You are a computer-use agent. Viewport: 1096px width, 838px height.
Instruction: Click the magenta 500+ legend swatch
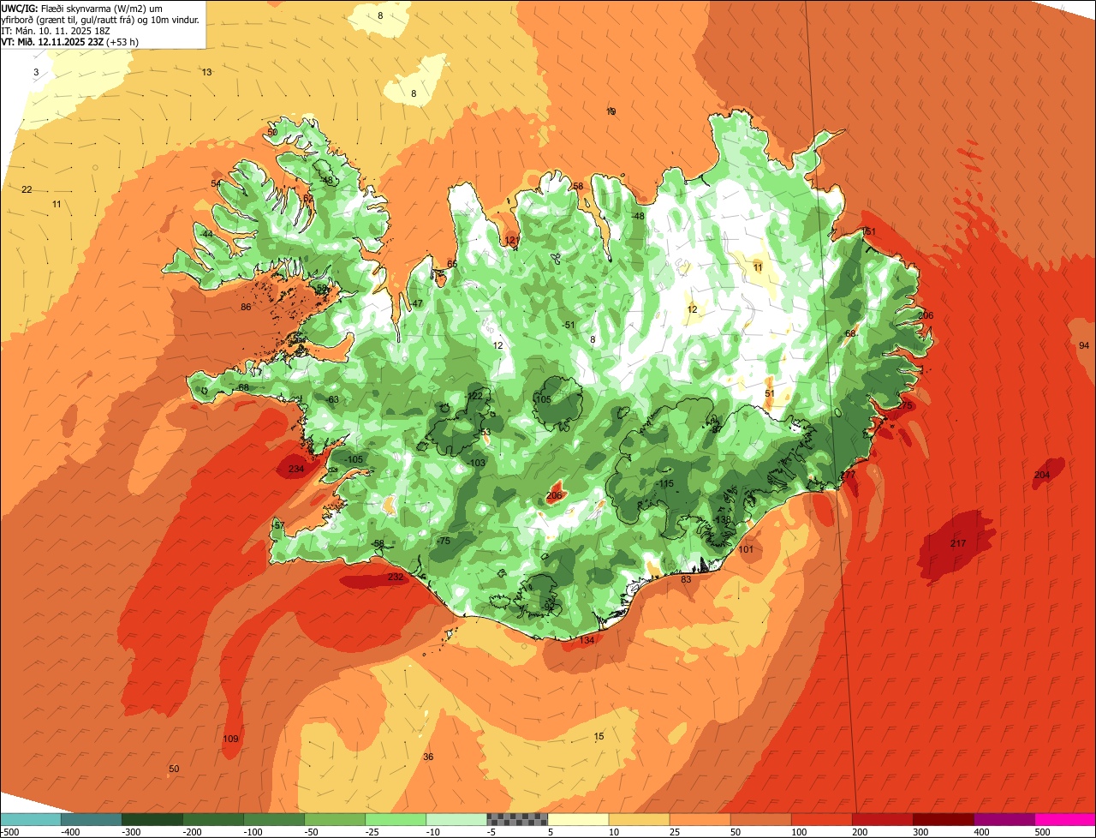click(1065, 819)
